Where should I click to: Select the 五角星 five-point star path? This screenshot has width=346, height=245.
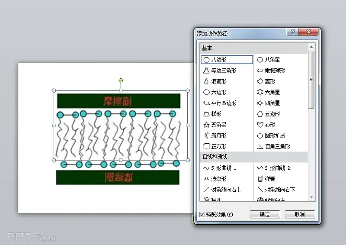coord(218,125)
